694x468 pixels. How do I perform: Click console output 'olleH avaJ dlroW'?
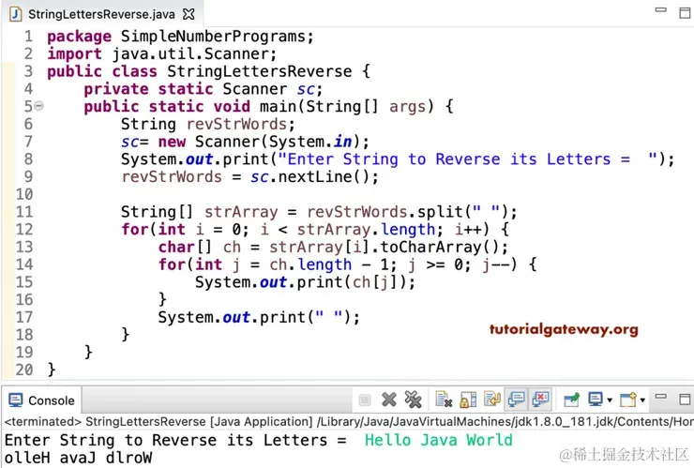pos(79,458)
